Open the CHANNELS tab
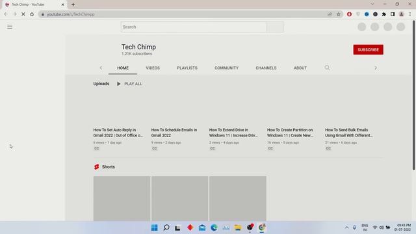Viewport: 416px width, 234px height. pos(266,68)
